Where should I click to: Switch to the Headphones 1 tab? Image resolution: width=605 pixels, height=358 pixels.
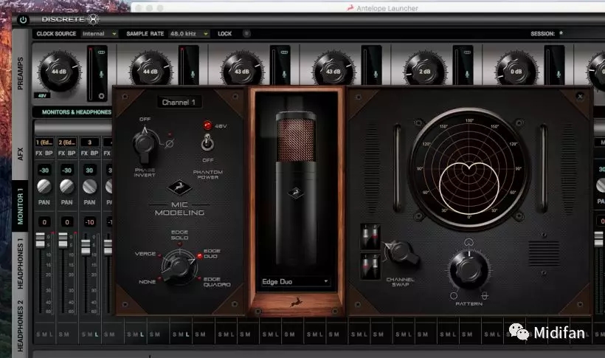click(x=21, y=253)
